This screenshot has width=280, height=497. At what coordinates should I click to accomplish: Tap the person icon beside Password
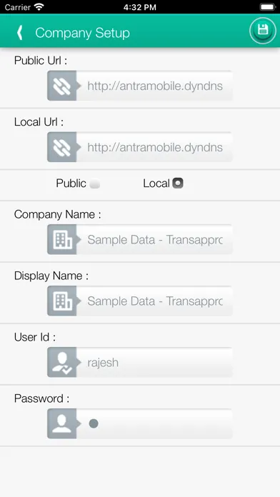pyautogui.click(x=62, y=423)
